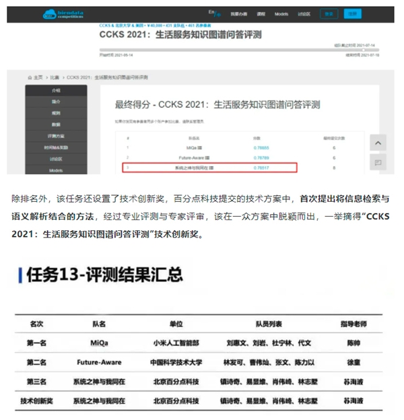Click the 分数 leaderboard column header

point(257,139)
